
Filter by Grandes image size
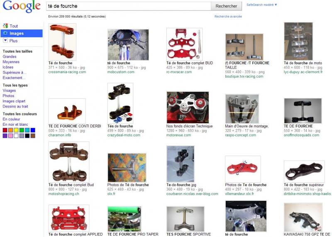(x=9, y=56)
